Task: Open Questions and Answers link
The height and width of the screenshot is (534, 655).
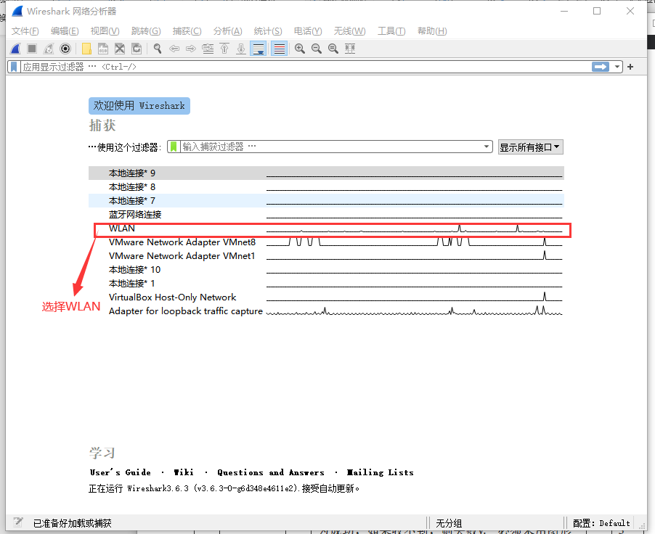Action: tap(271, 472)
